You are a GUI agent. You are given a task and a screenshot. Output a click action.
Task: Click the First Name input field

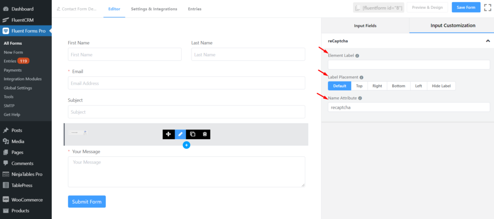tap(125, 54)
